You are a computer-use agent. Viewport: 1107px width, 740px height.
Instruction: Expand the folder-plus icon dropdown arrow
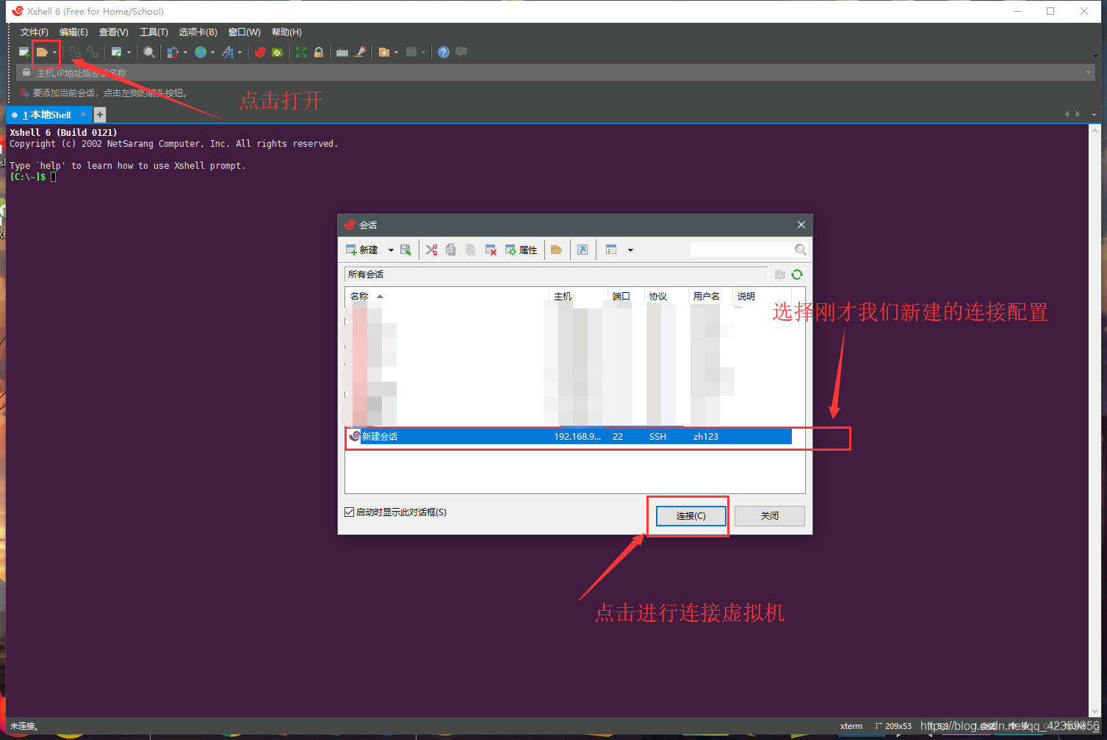(396, 52)
